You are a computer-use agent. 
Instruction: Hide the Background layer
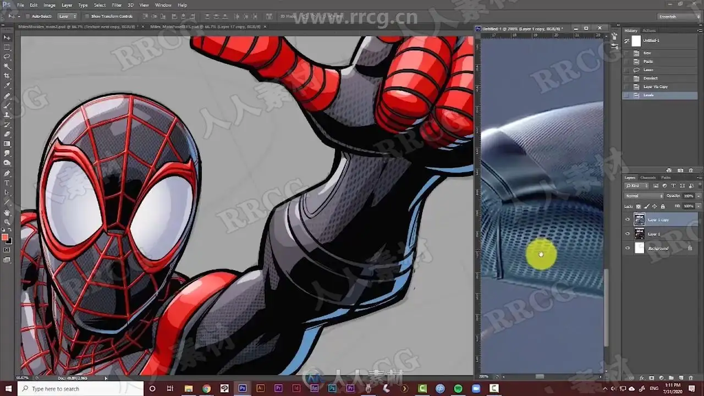(628, 248)
